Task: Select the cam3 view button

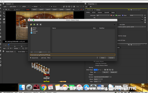Action: click(x=48, y=9)
